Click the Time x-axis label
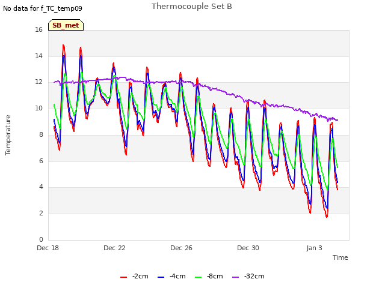Image resolution: width=385 pixels, height=288 pixels. tap(340, 257)
